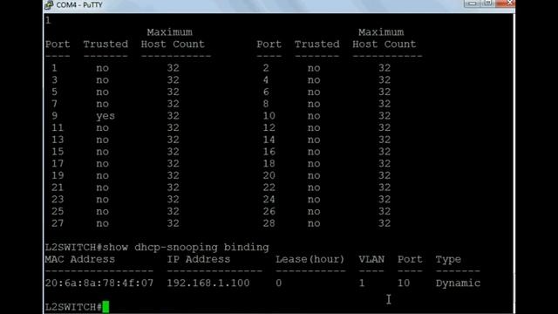Click the lease value 0 in the binding row
The width and height of the screenshot is (558, 314).
pos(279,283)
